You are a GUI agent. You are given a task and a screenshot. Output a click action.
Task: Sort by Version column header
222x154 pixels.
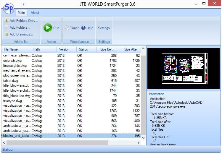[67, 49]
